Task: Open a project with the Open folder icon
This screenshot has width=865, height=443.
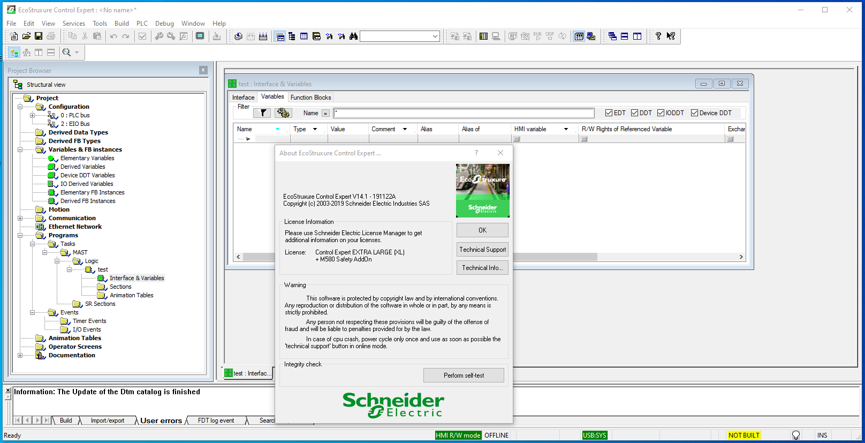Action: (x=26, y=36)
